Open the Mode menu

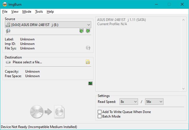coord(27,12)
